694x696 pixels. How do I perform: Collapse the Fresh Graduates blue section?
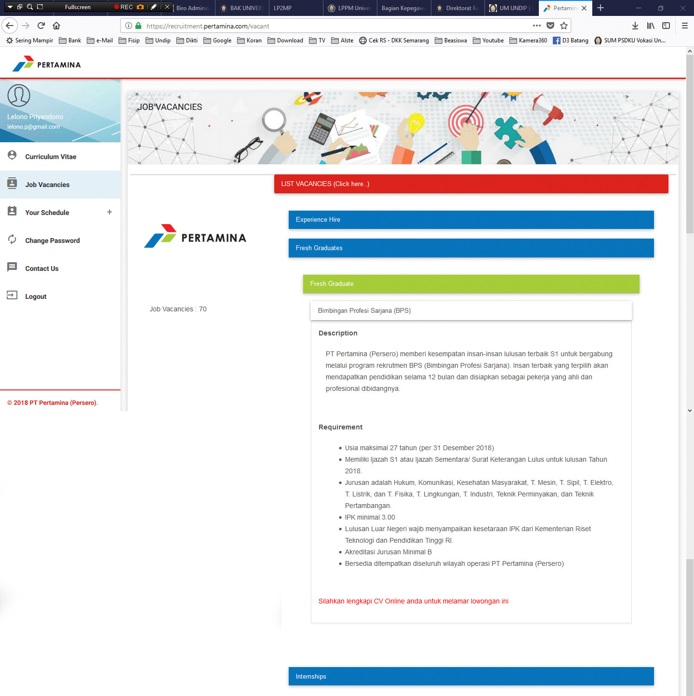point(471,248)
